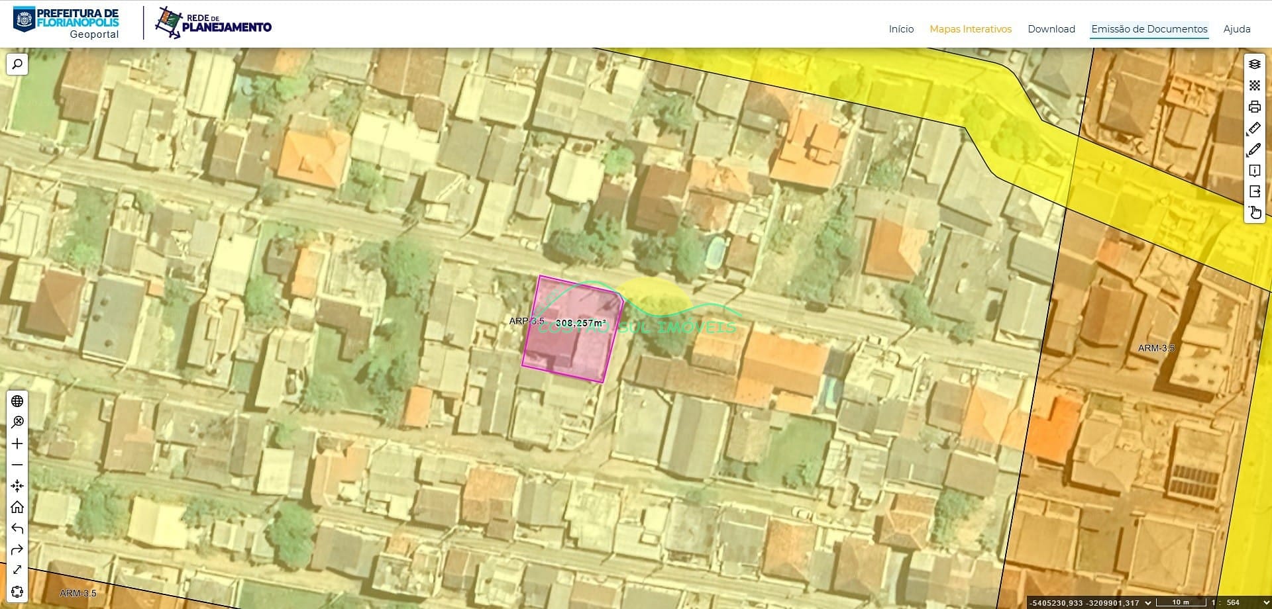1272x609 pixels.
Task: Select the pencil drawing tool
Action: point(1254,150)
